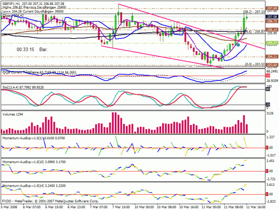
Task: Click the 'Volumes 1294' indicator label
Action: 13,114
